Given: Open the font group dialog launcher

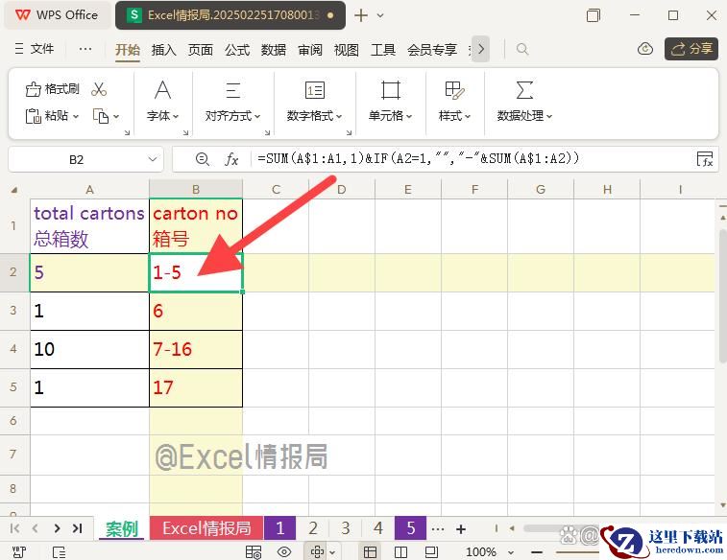Looking at the screenshot, I should (185, 133).
